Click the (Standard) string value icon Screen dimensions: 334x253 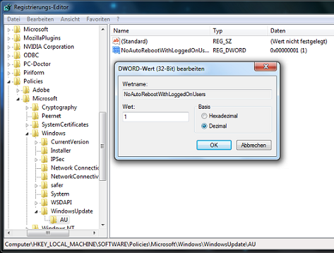click(x=116, y=41)
